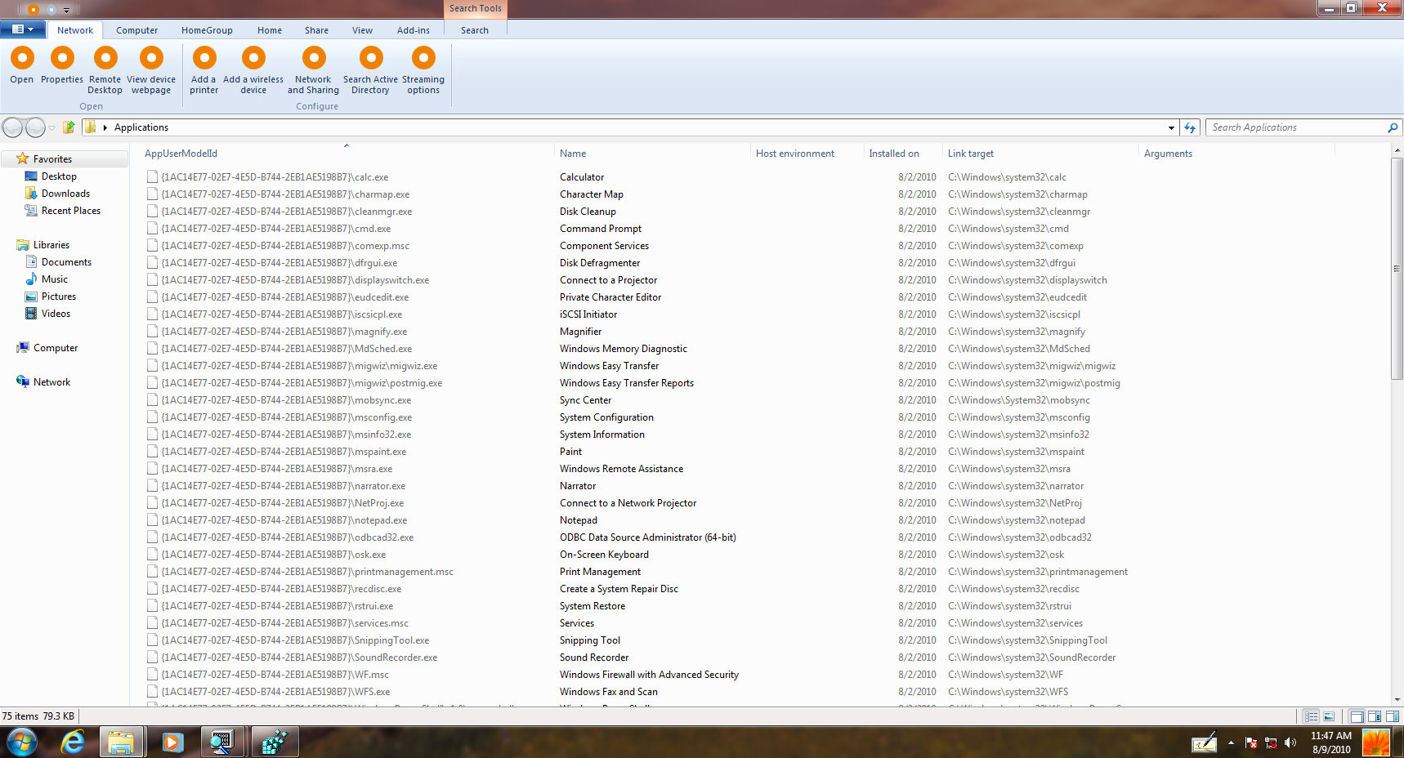Switch to the HomeGroup ribbon tab
The width and height of the screenshot is (1404, 758).
(207, 30)
